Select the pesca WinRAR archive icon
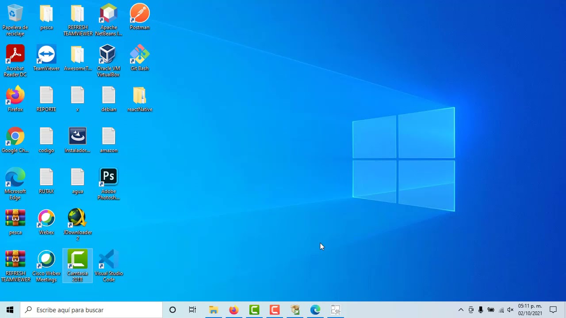 point(15,223)
